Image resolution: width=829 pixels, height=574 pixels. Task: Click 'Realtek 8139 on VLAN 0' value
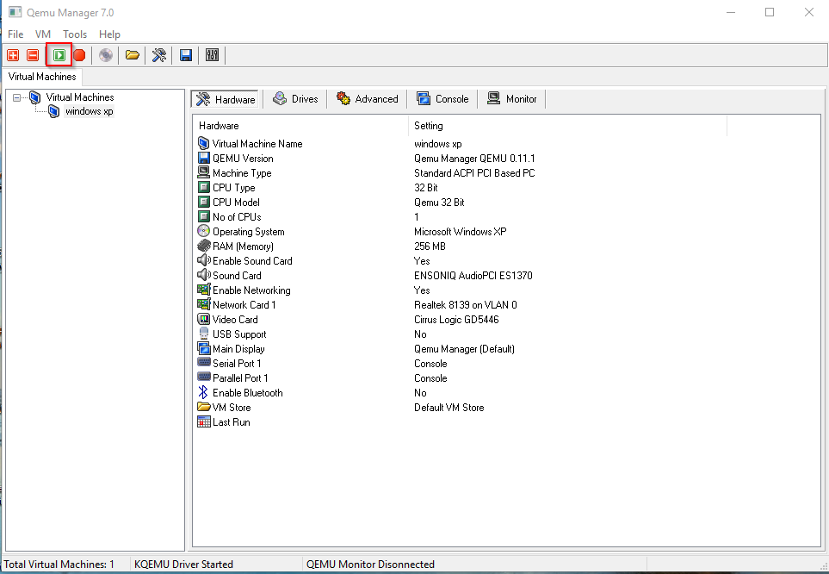click(465, 305)
